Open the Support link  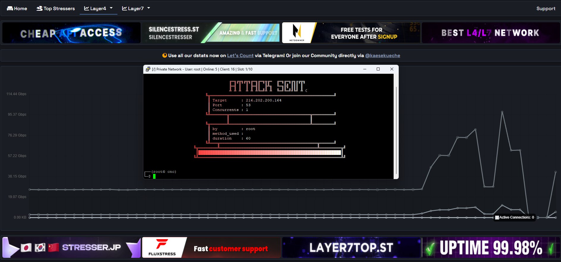point(546,8)
